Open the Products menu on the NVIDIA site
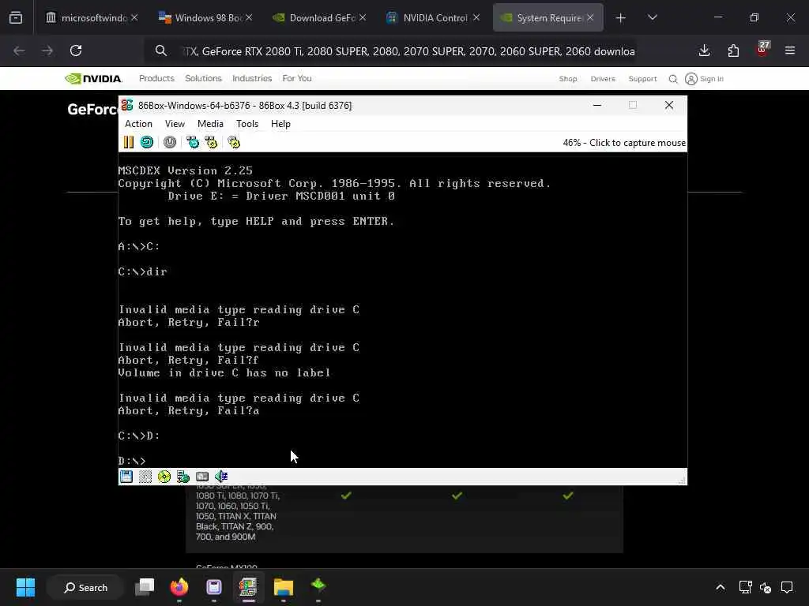Screen dimensions: 809x606 point(156,78)
